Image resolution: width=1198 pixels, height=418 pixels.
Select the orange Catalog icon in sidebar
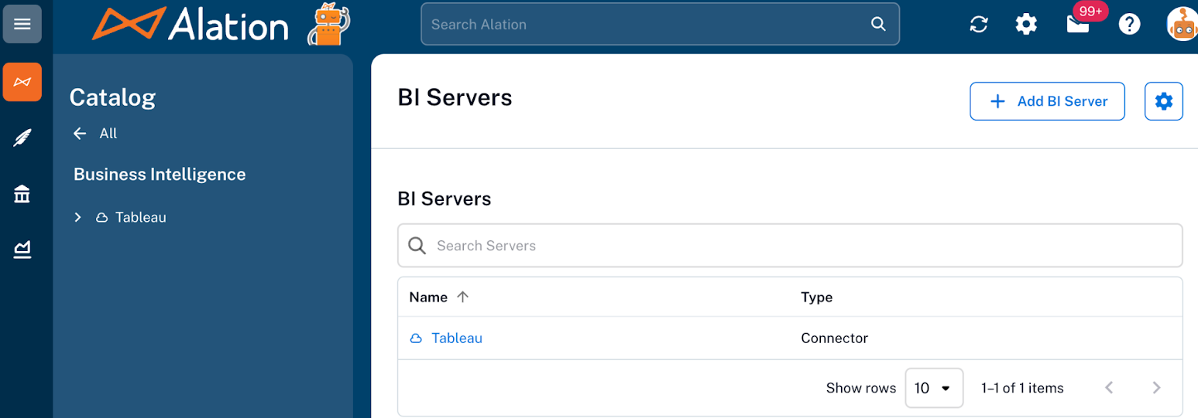coord(22,82)
